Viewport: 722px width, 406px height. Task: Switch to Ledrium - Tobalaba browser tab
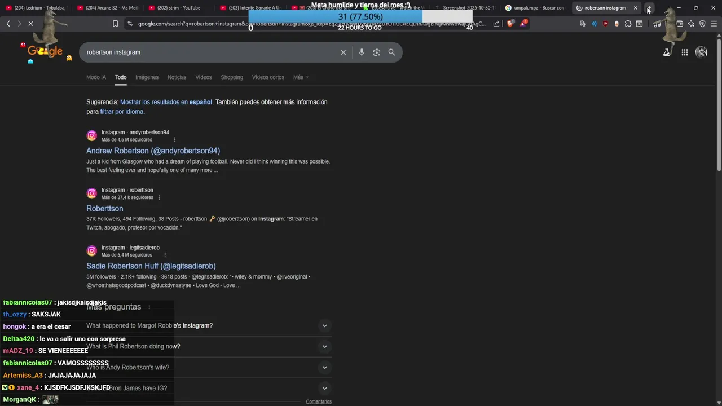[x=35, y=8]
